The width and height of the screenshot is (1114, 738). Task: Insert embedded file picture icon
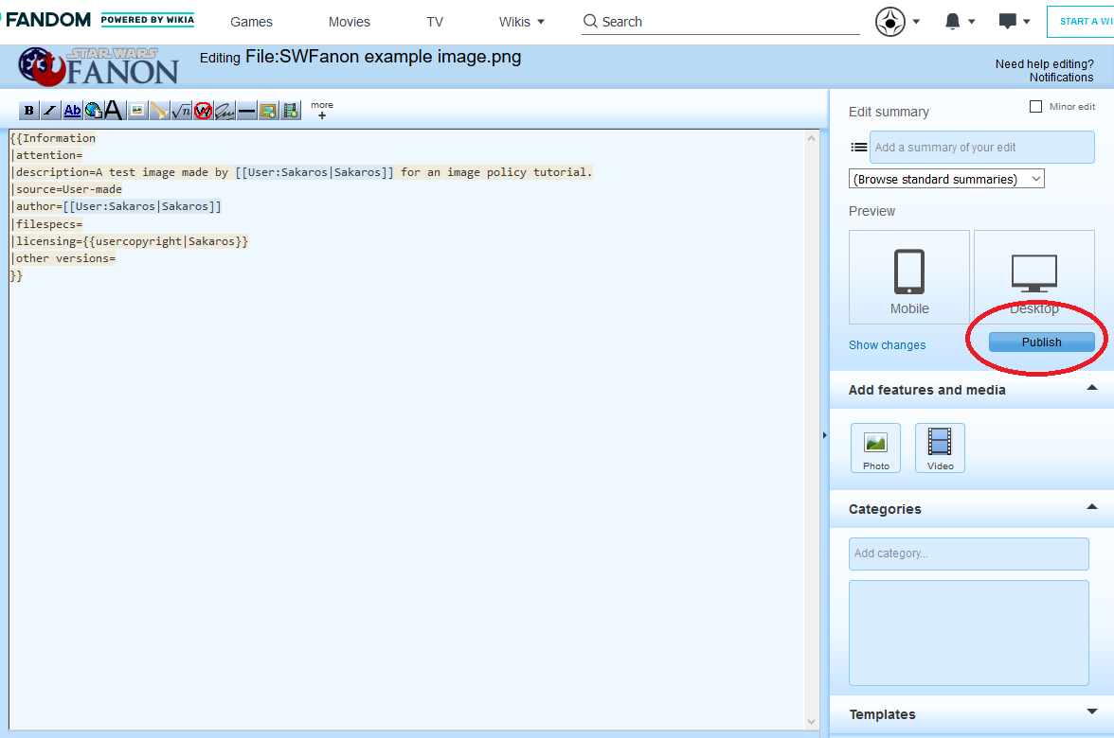coord(137,110)
